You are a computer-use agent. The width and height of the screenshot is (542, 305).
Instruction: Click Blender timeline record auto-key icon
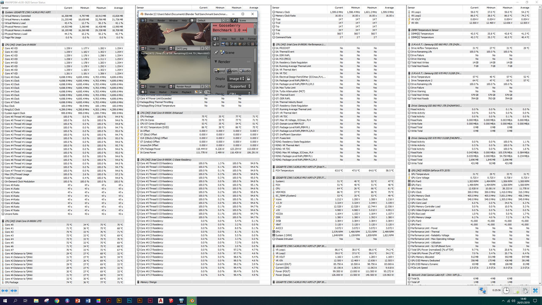coord(196,92)
